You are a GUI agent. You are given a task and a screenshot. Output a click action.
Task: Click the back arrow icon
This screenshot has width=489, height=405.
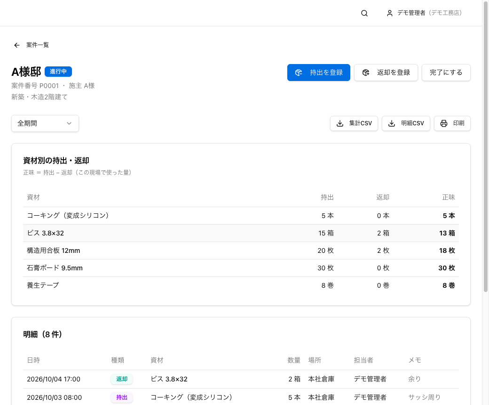(x=17, y=45)
